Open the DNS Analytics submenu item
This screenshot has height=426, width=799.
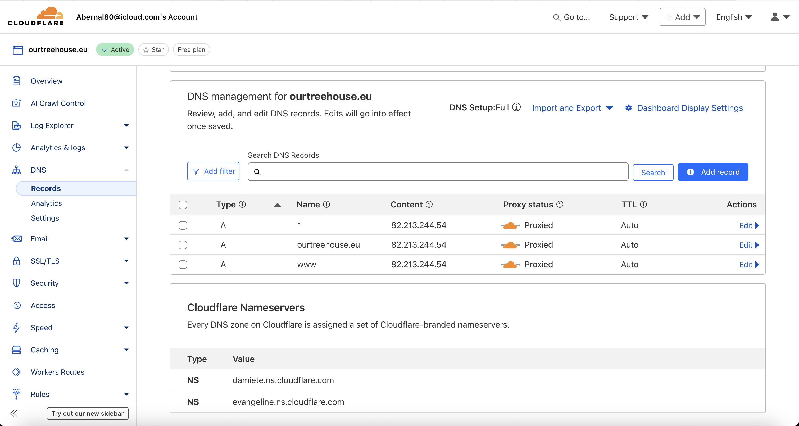(x=47, y=203)
